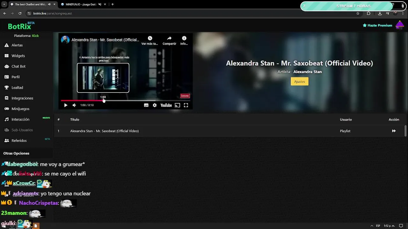The image size is (408, 229).
Task: Click the page scrollbar
Action: (x=405, y=131)
